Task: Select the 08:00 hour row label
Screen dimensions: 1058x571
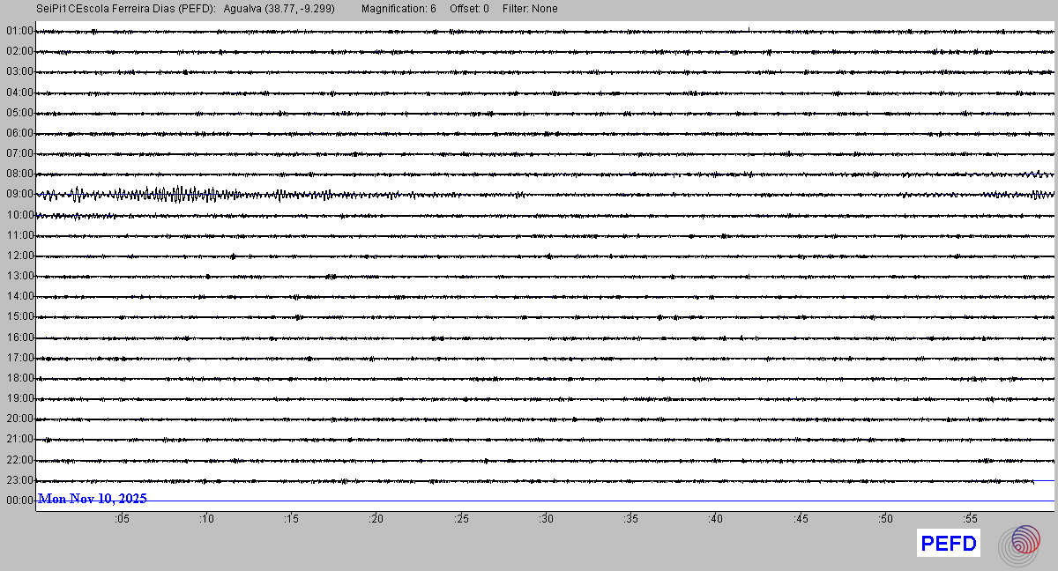Action: 19,174
